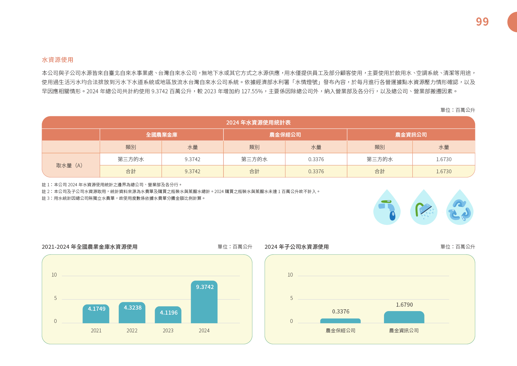Click the 9.3742 value in 第三方的水 row

192,159
